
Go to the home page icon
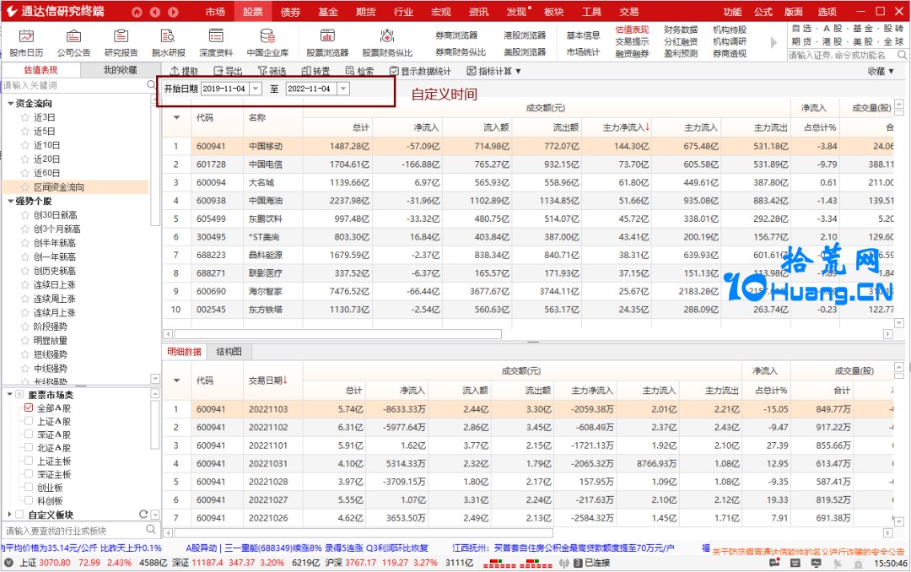coord(137,12)
